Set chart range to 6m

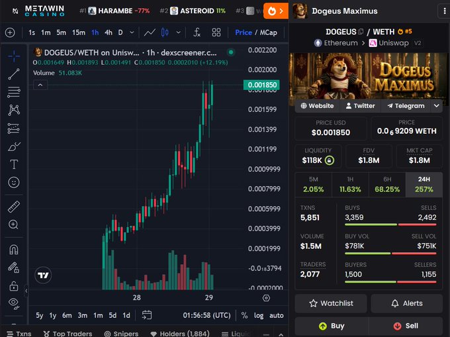tap(67, 315)
